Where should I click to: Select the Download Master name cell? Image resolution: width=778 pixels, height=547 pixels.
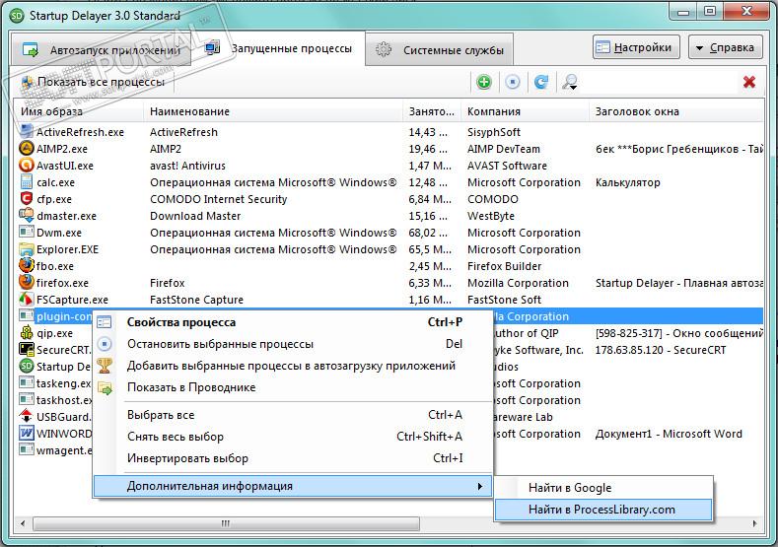tap(195, 216)
